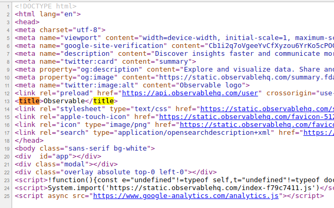Click the crossorigin attribute on line 12
The height and width of the screenshot is (208, 334).
tap(300, 93)
